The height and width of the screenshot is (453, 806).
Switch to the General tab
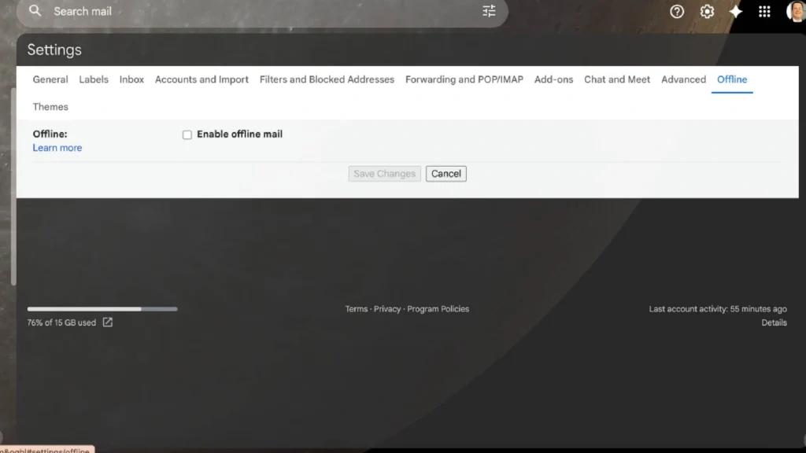tap(50, 79)
